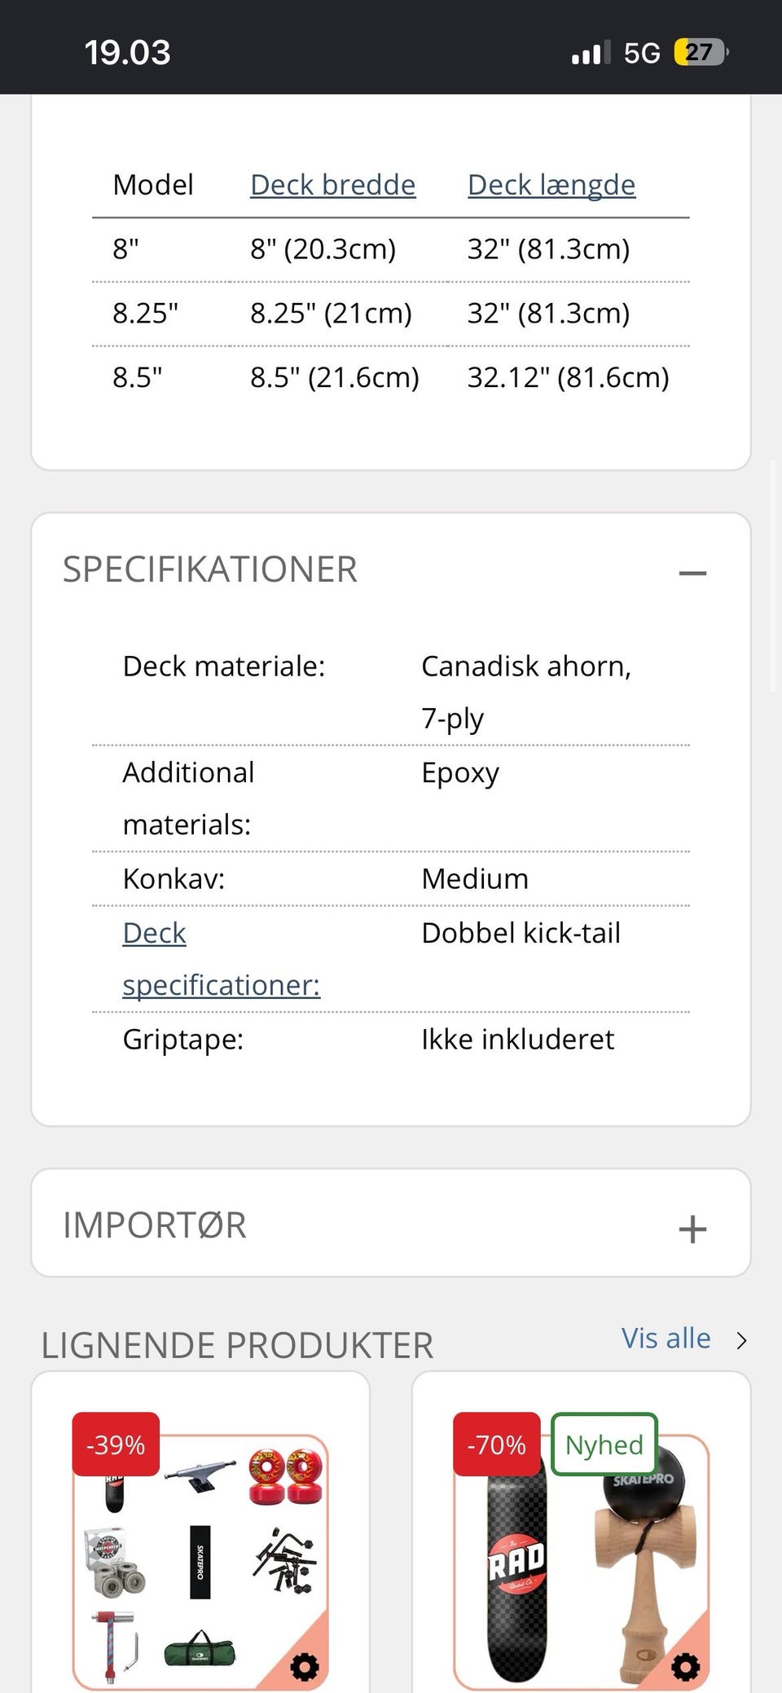Image resolution: width=782 pixels, height=1693 pixels.
Task: Tap the battery indicator in status bar
Action: [701, 53]
